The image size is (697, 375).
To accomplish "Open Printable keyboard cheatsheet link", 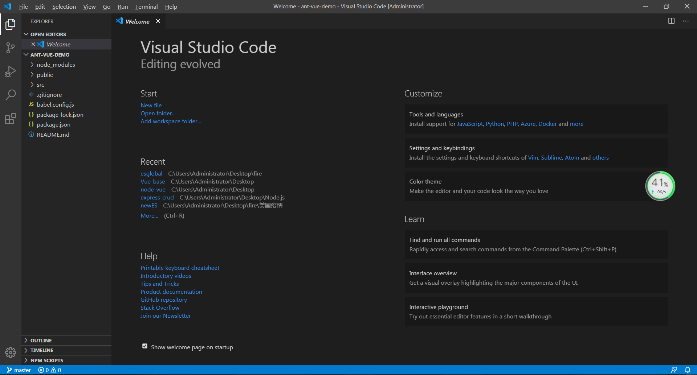I will tap(180, 268).
